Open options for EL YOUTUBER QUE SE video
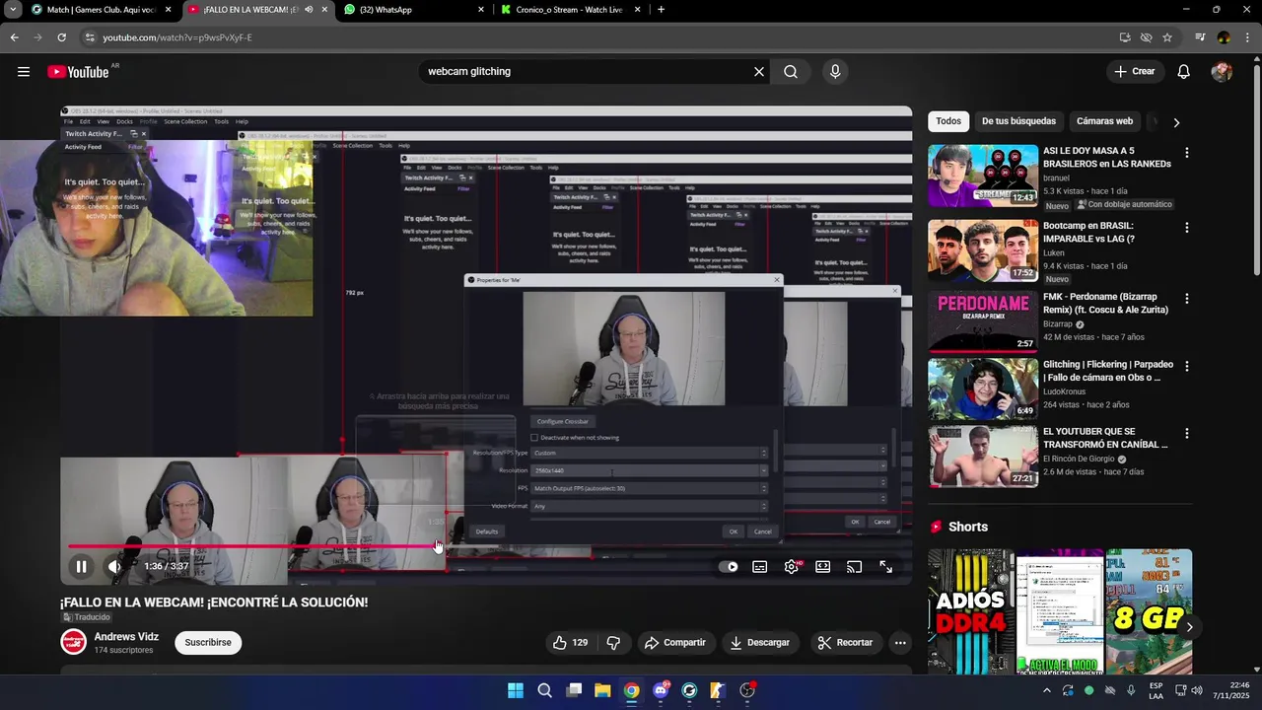The height and width of the screenshot is (710, 1262). 1187,434
